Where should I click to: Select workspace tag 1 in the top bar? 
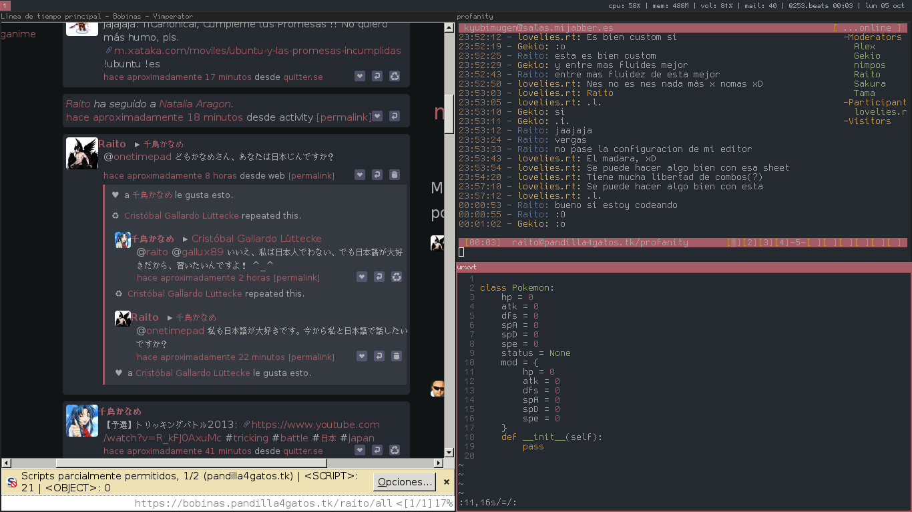tap(5, 5)
